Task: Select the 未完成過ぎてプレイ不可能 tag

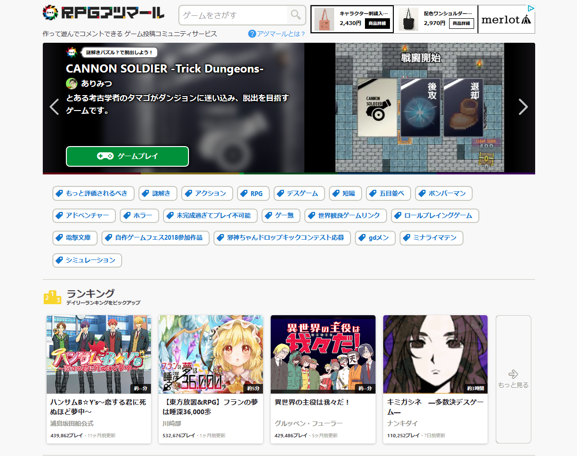Action: (x=210, y=215)
